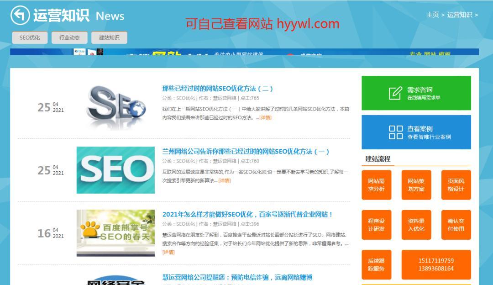Open article 那些已经过时的网站SEO优化方法（二）
The image size is (493, 285).
click(x=218, y=89)
